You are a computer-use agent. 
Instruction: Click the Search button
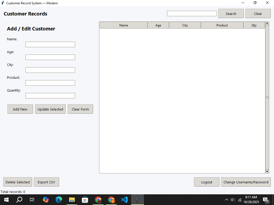pyautogui.click(x=231, y=14)
